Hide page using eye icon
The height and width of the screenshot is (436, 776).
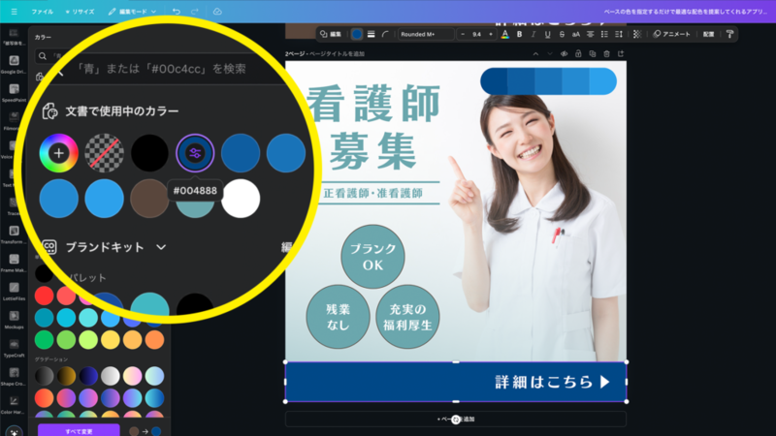point(564,54)
